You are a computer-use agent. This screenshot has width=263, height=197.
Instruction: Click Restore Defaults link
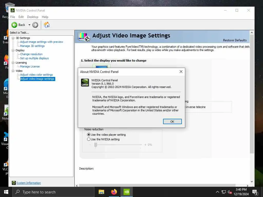235,40
